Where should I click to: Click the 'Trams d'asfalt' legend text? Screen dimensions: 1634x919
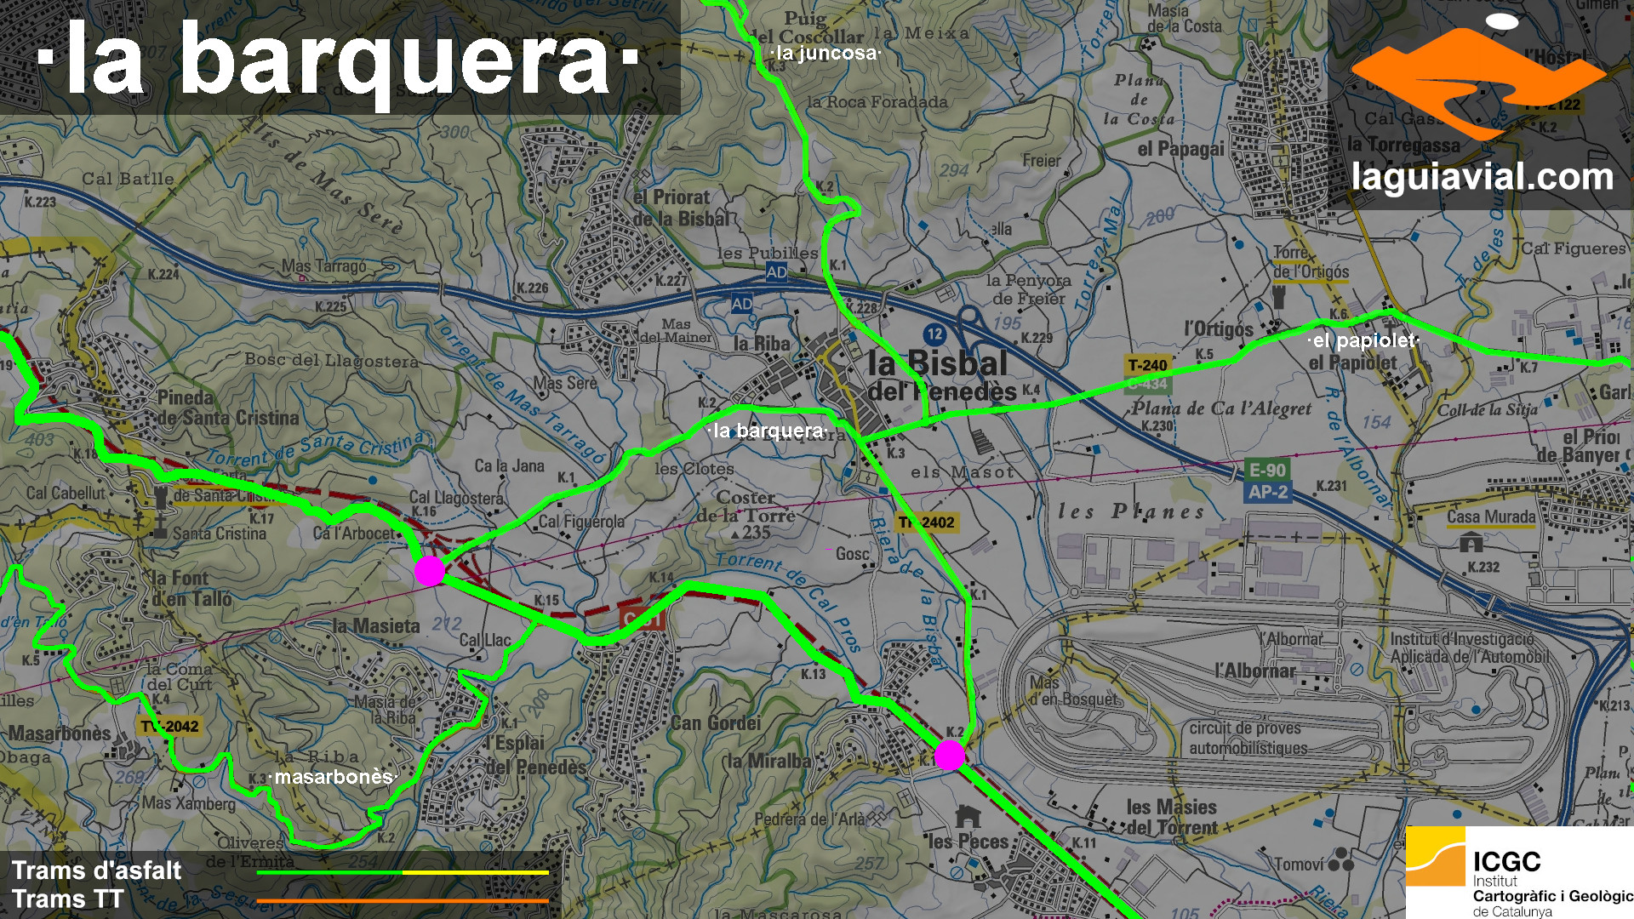tap(96, 870)
